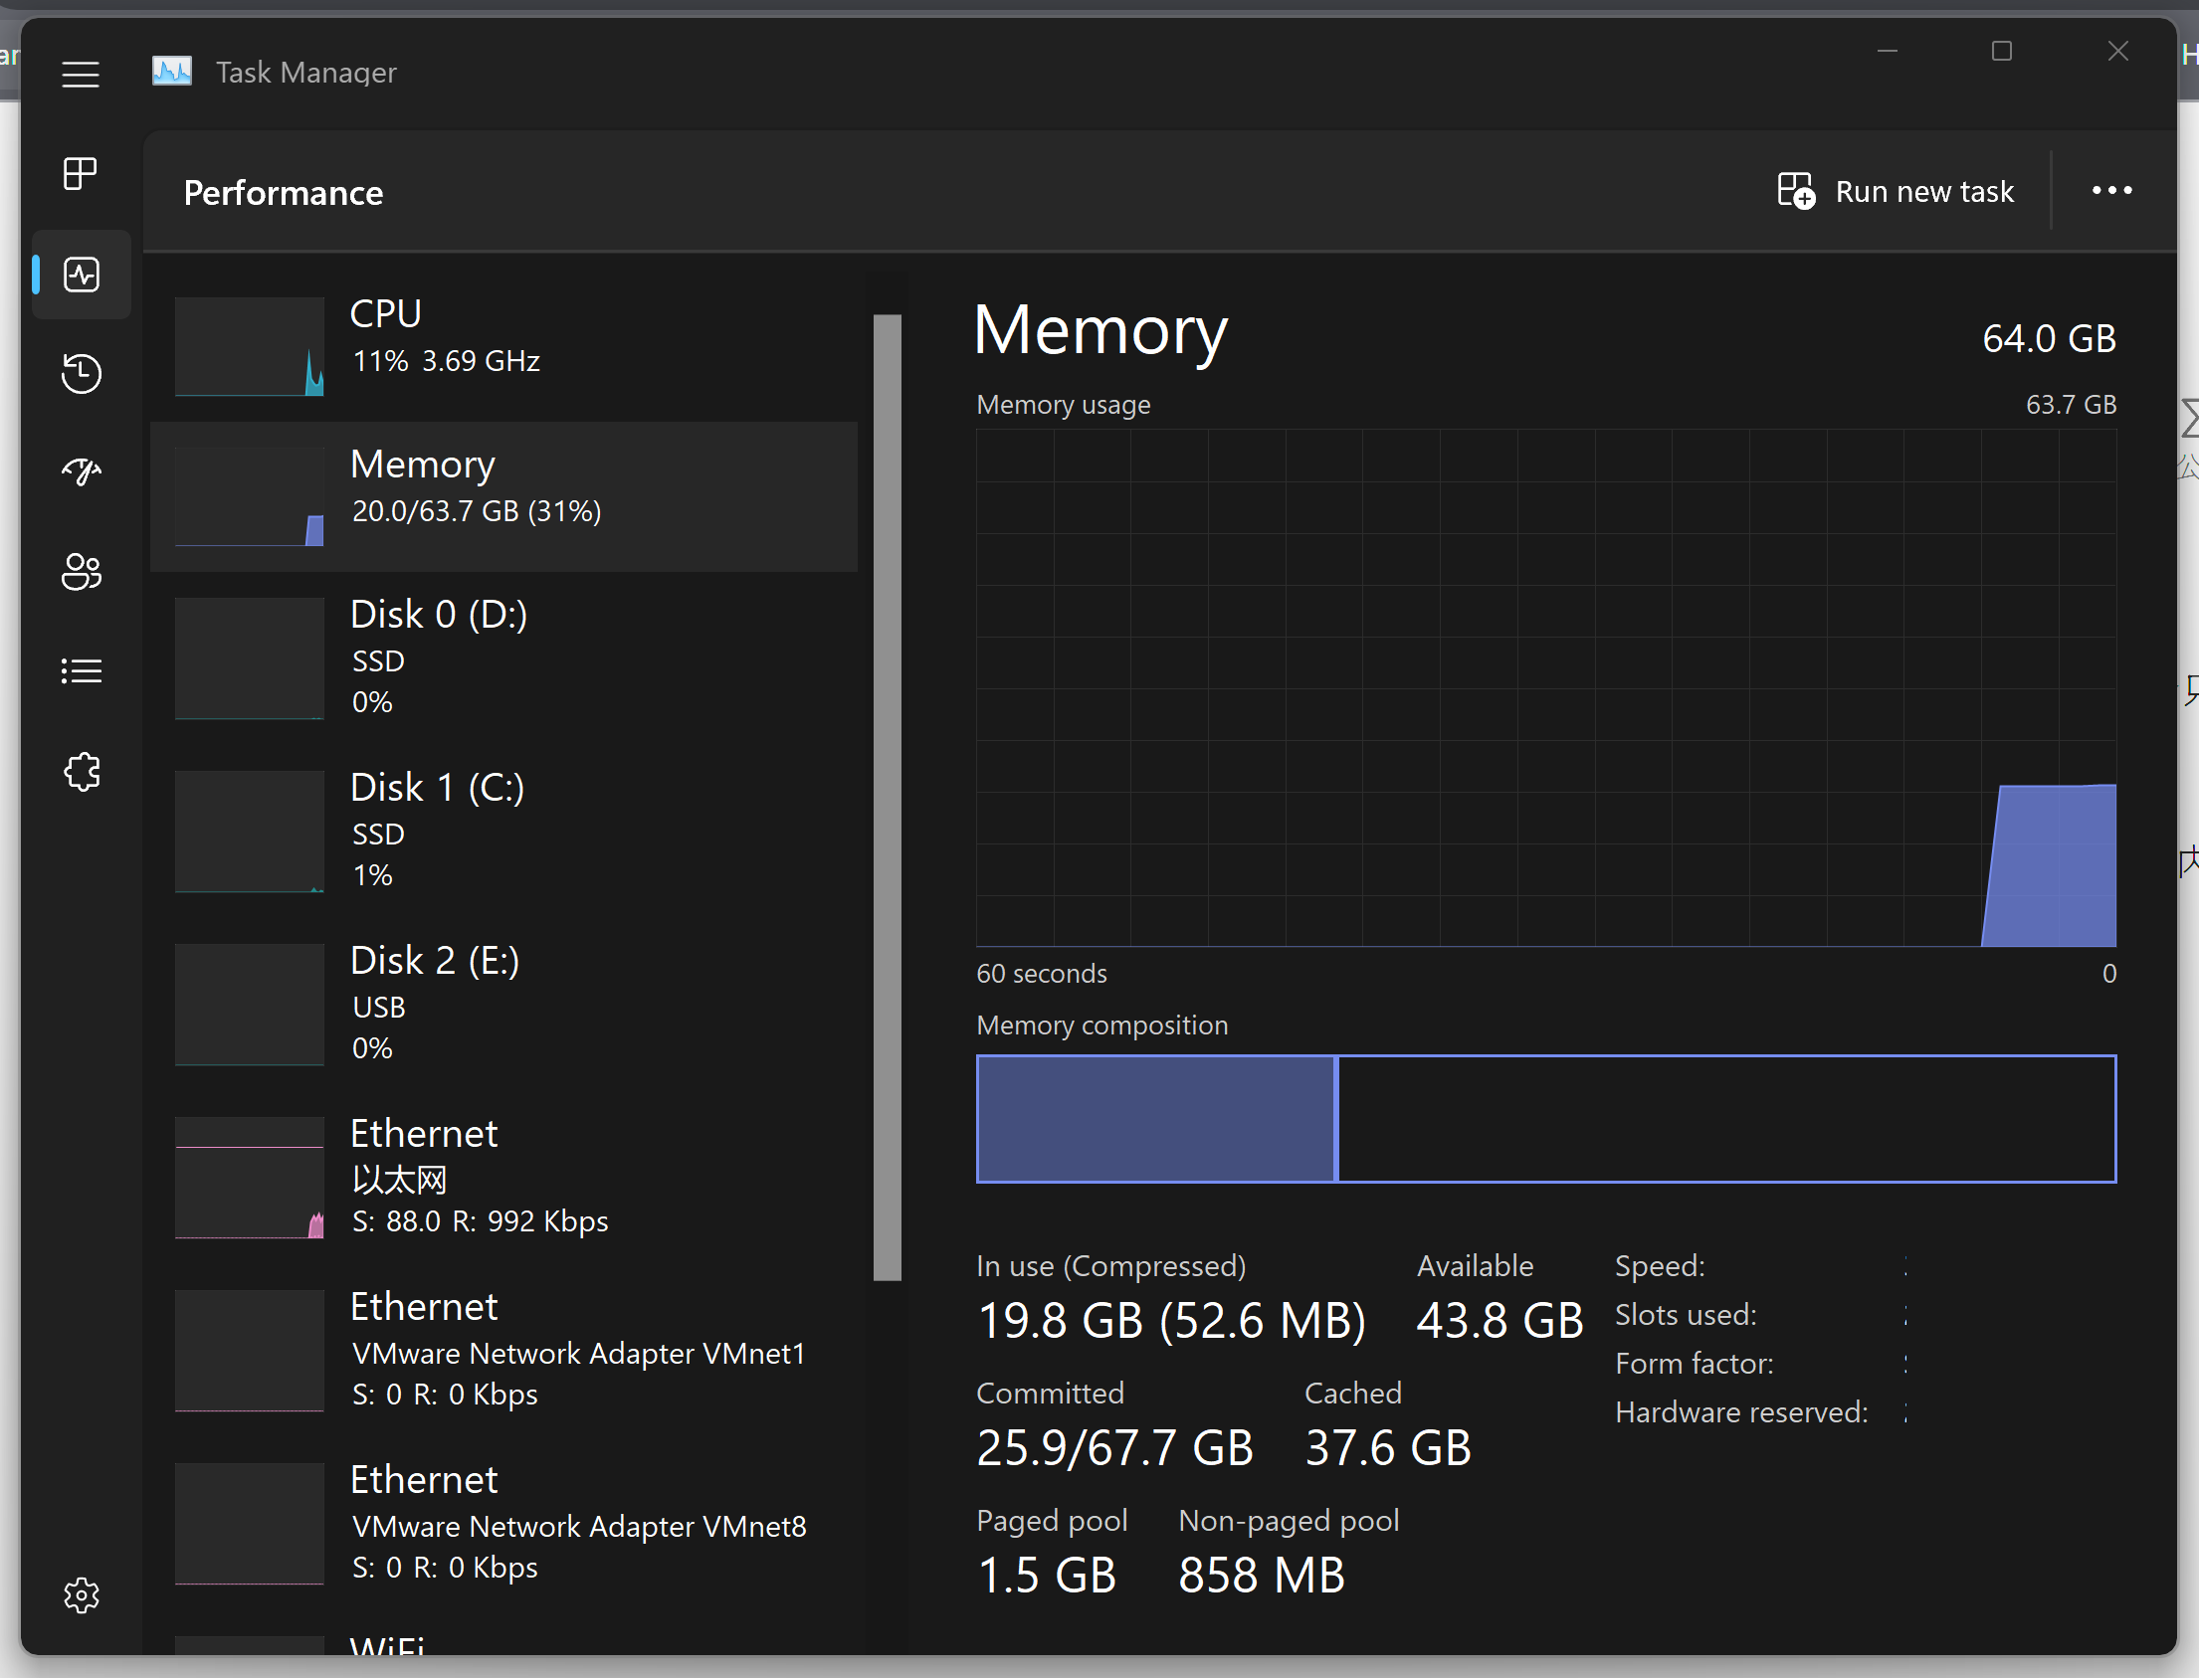Open Startup apps sidebar icon
This screenshot has width=2199, height=1678.
click(80, 471)
